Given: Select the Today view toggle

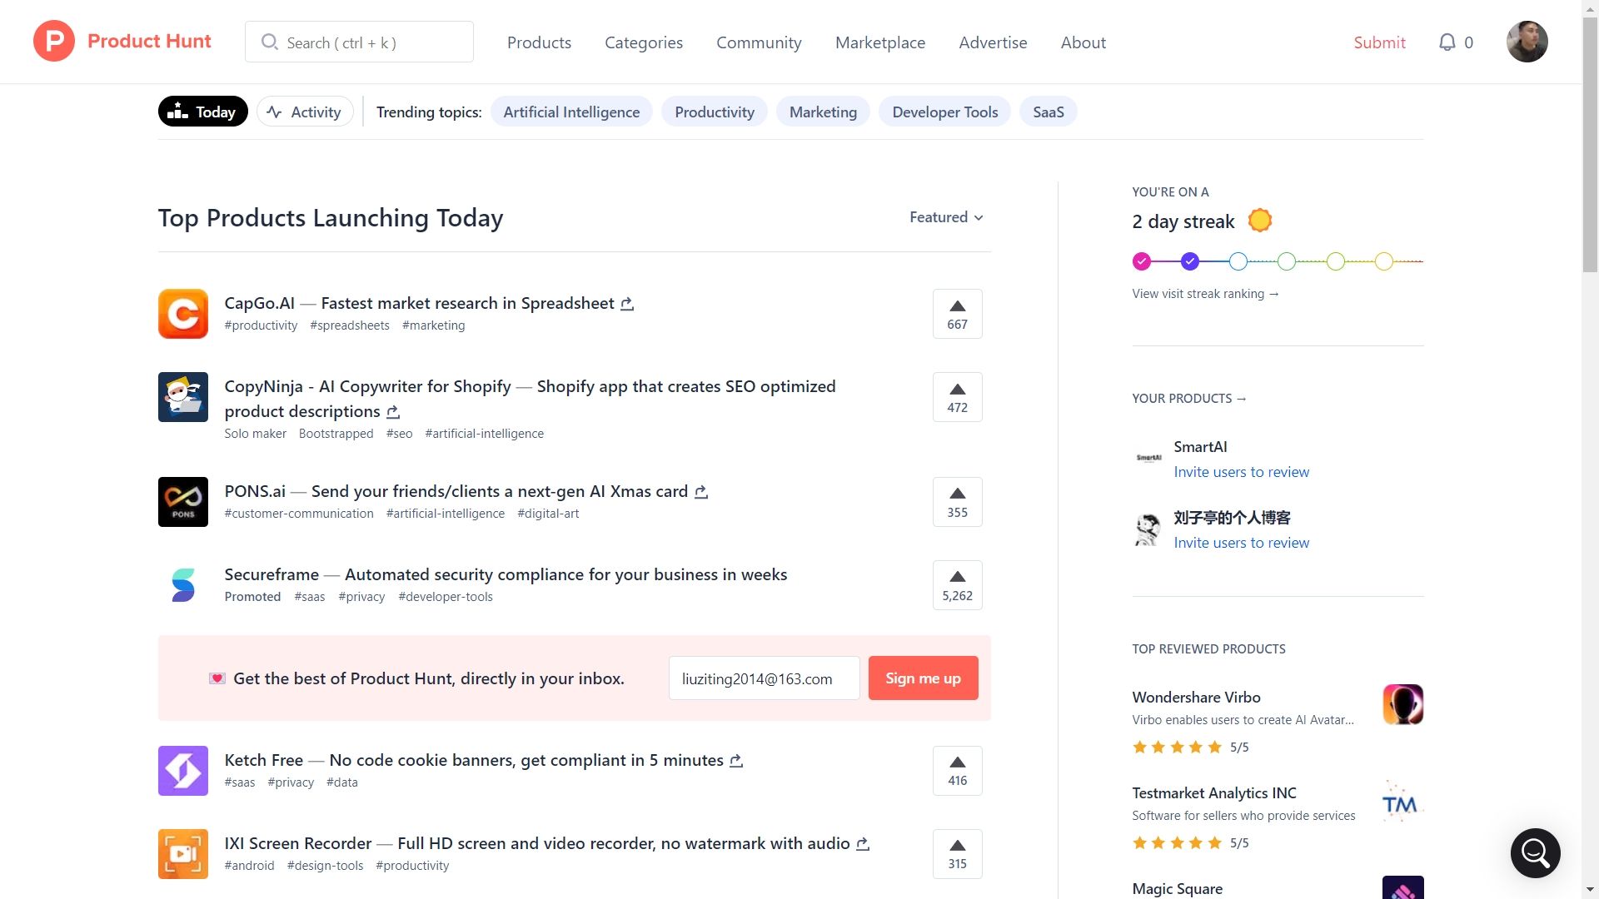Looking at the screenshot, I should (202, 112).
